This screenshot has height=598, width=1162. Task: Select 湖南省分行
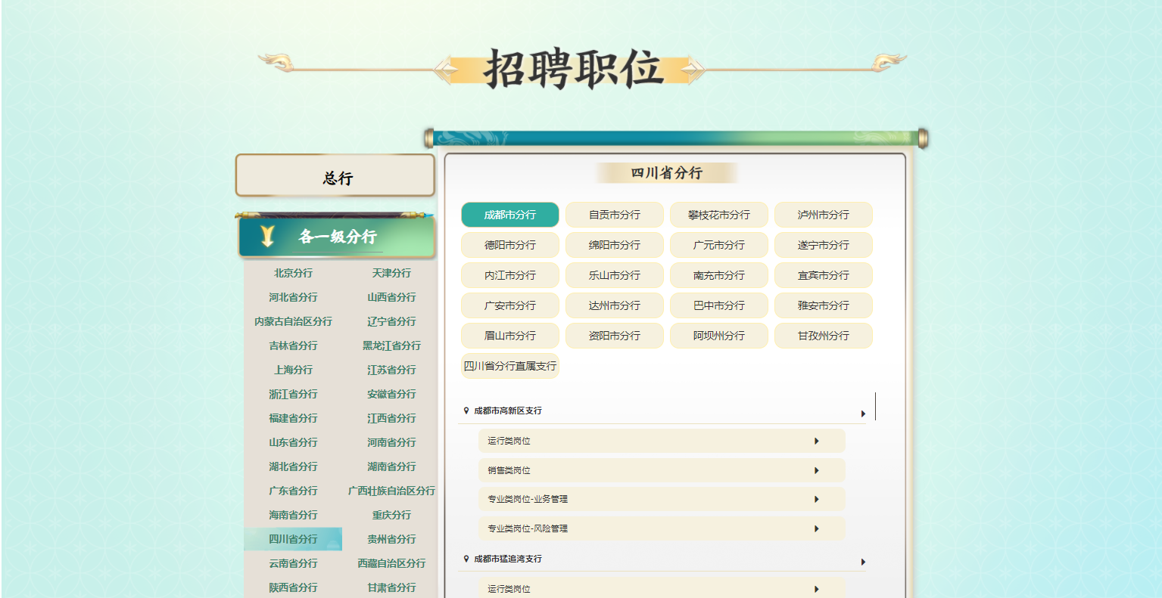click(391, 466)
